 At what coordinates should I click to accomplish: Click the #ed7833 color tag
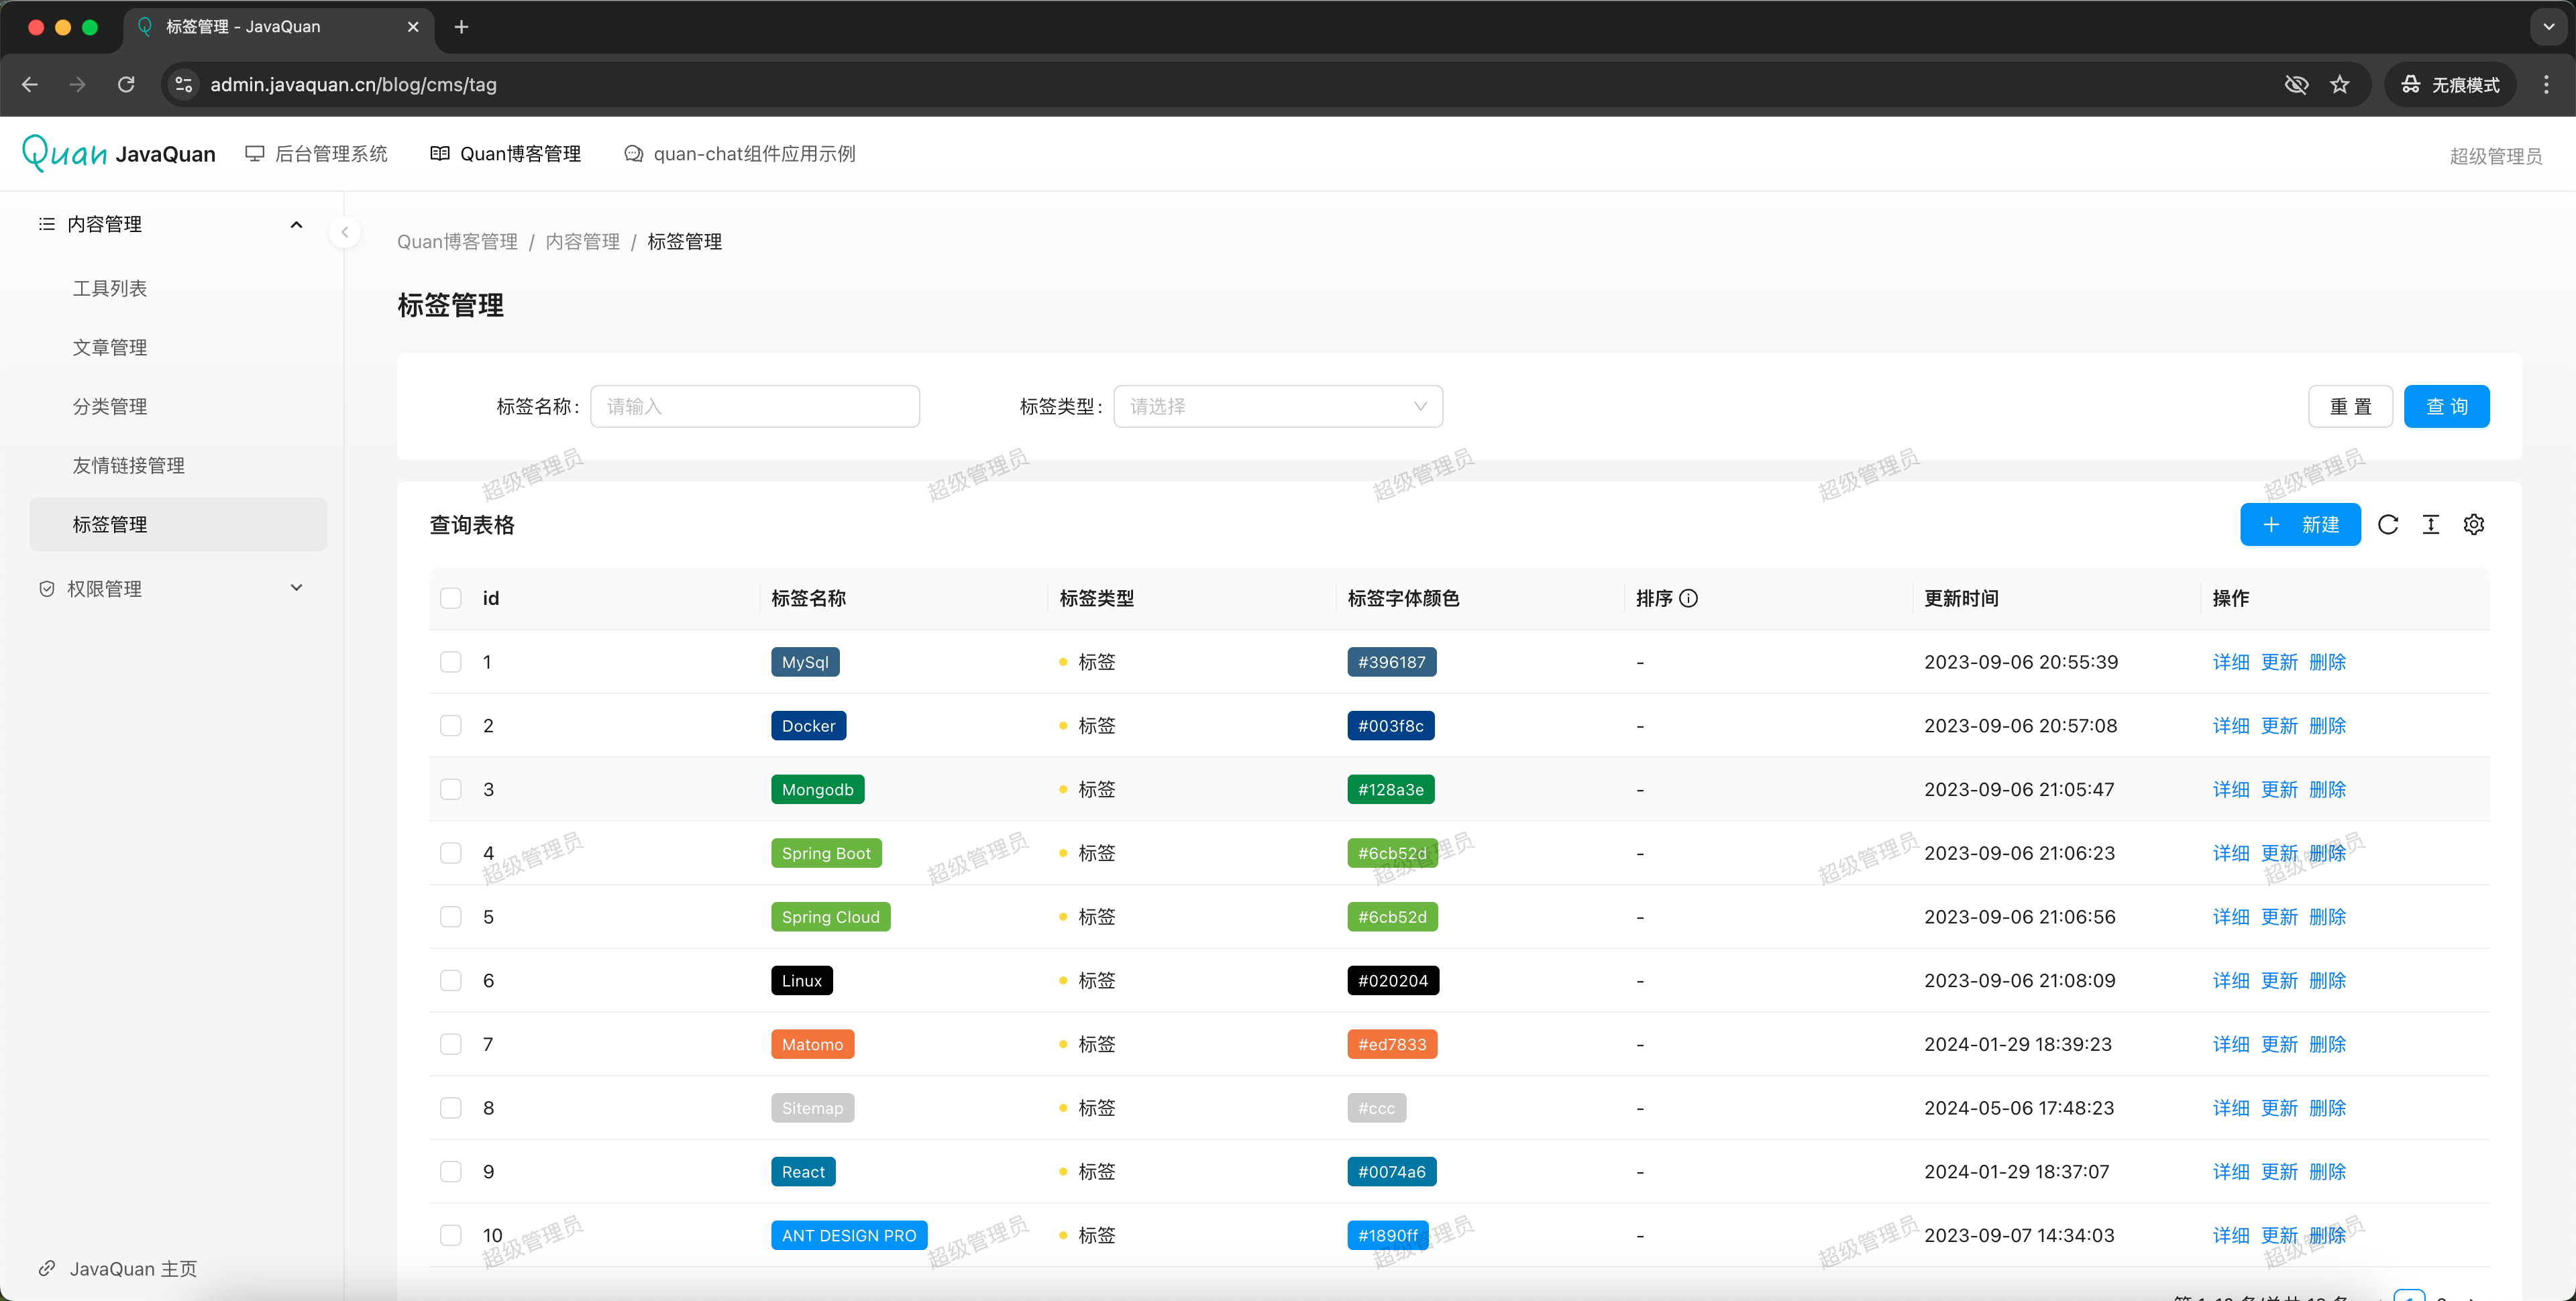tap(1391, 1044)
